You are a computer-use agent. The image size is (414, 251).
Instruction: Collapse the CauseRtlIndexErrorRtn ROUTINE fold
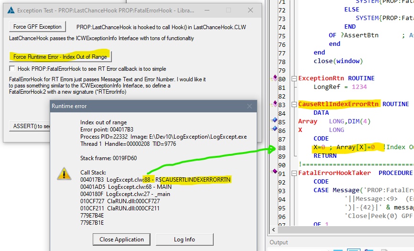[294, 104]
